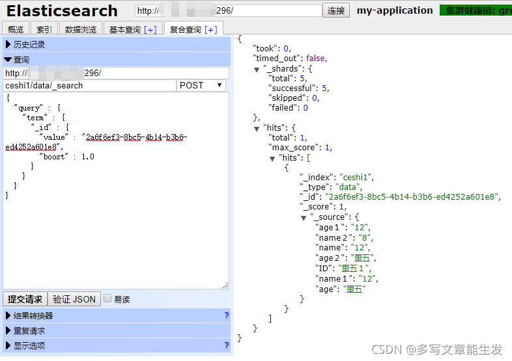The height and width of the screenshot is (361, 512).
Task: Click the "ID" field value in _source
Action: coord(352,269)
